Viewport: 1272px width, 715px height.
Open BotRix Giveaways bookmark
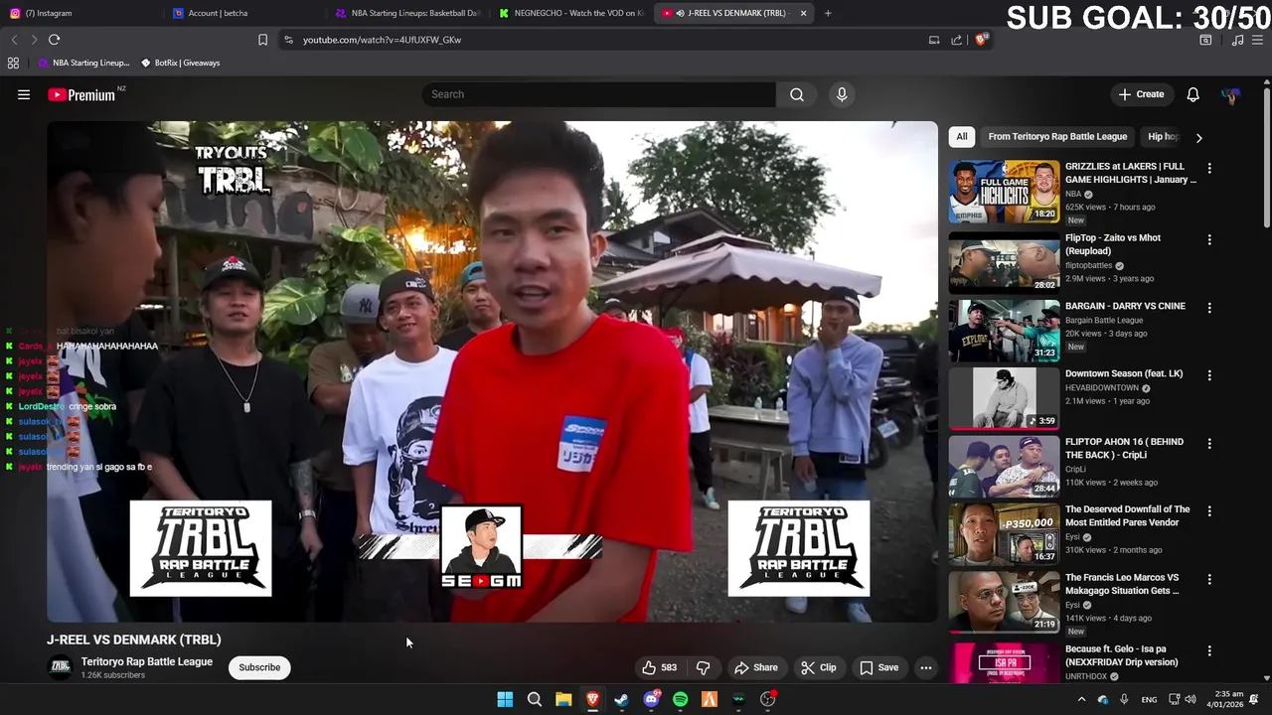click(x=180, y=63)
